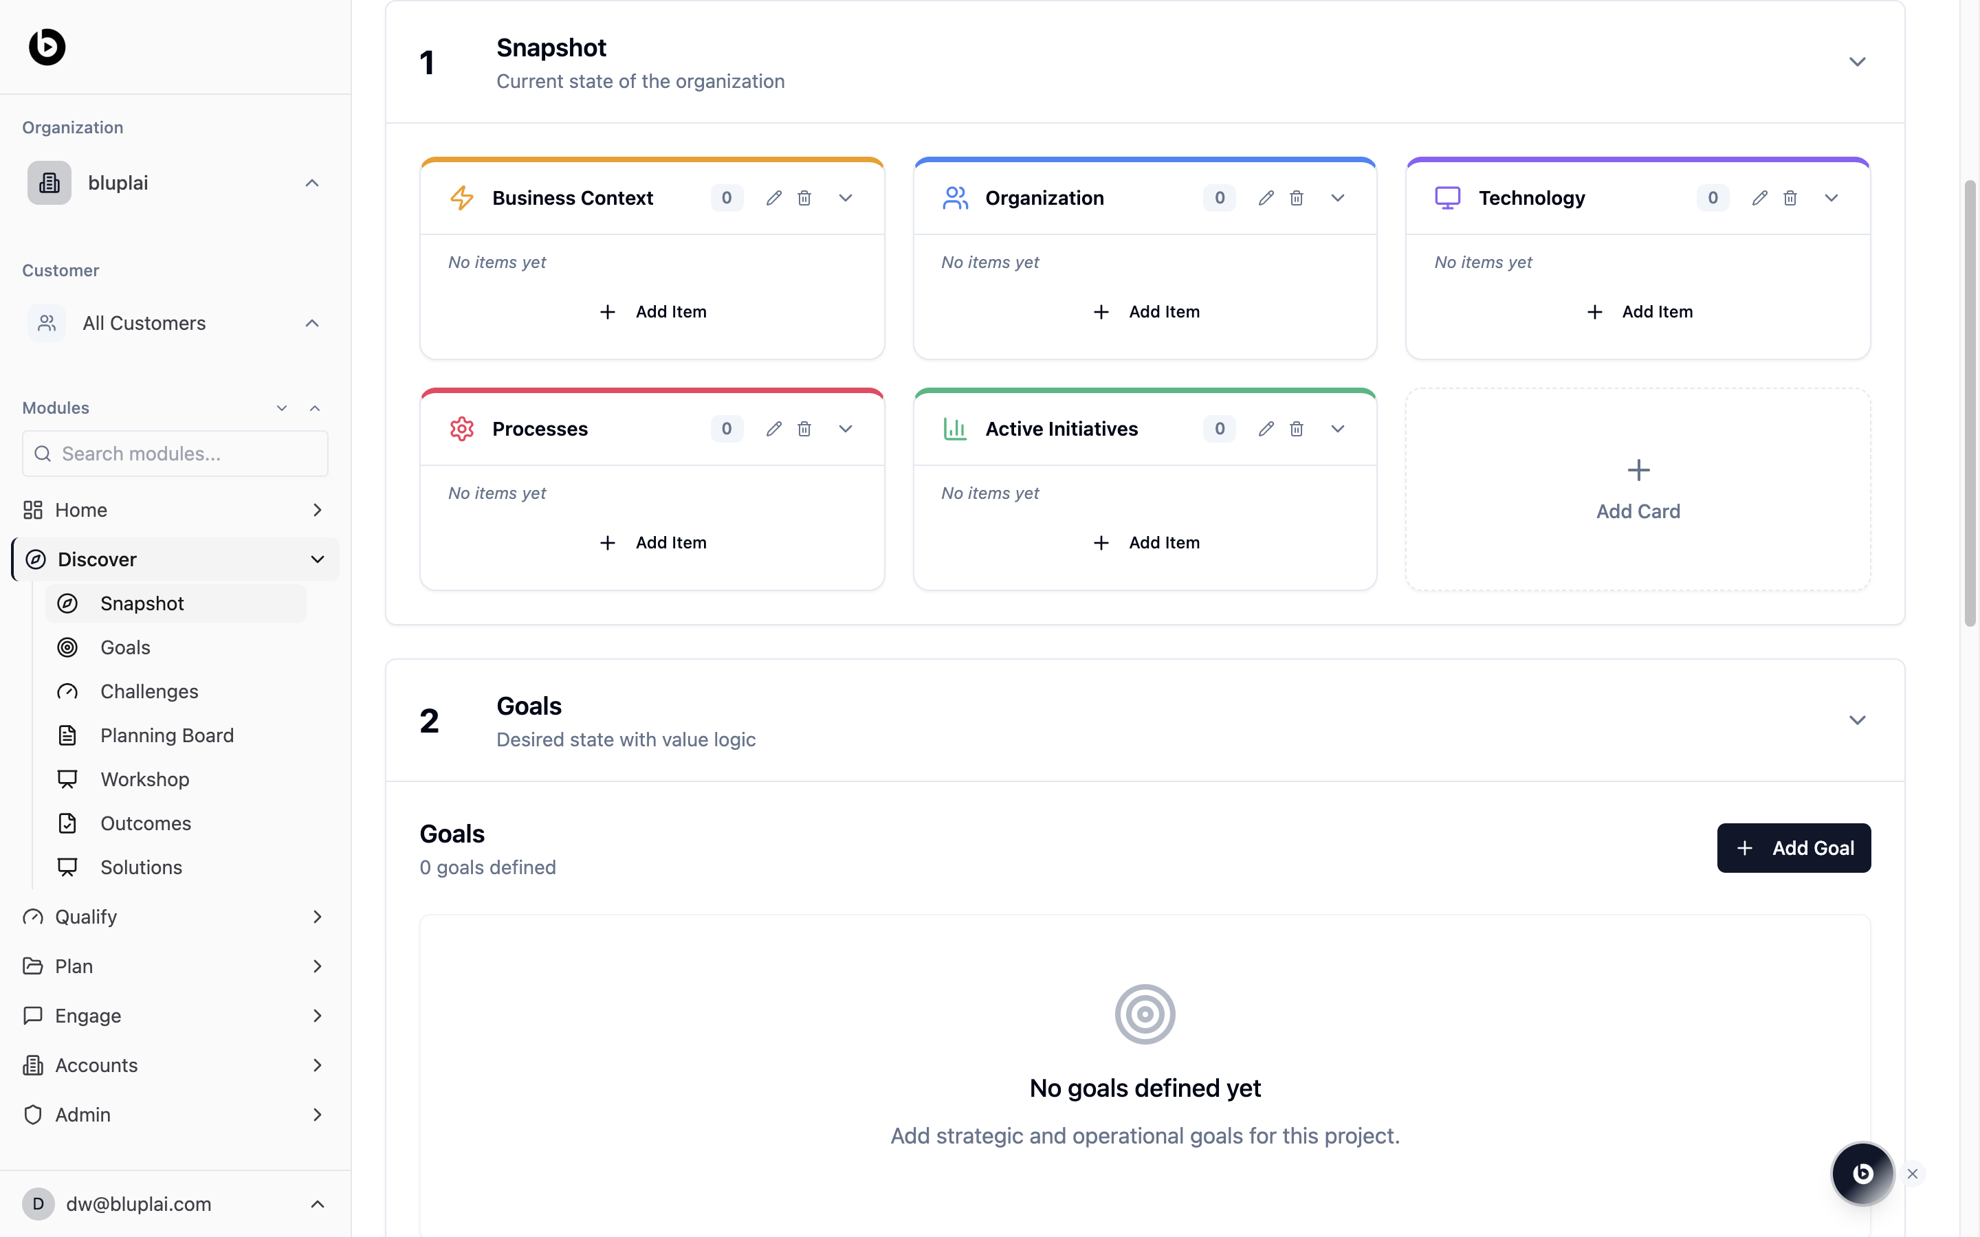The height and width of the screenshot is (1237, 1980).
Task: Edit the Active Initiatives card
Action: (x=1266, y=429)
